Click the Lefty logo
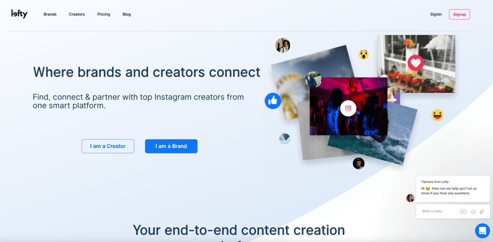Viewport: 493px width, 242px height. (x=19, y=14)
